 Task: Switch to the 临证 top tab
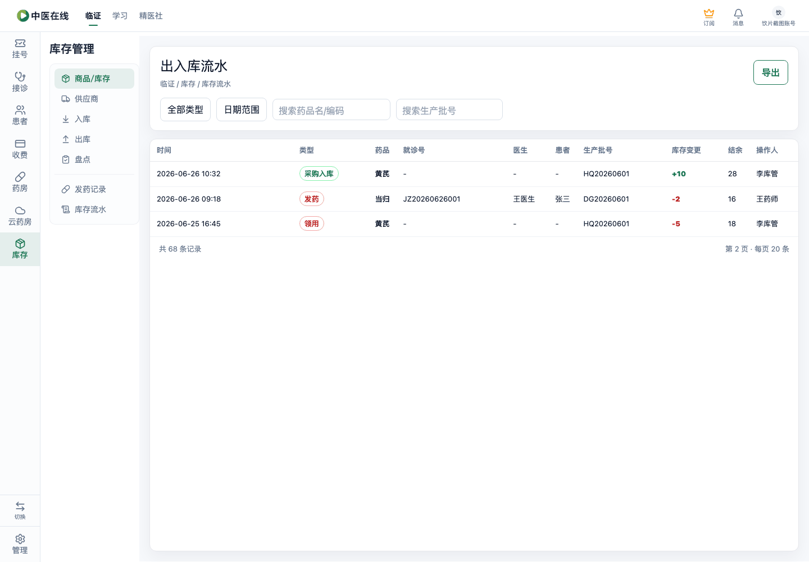(93, 16)
